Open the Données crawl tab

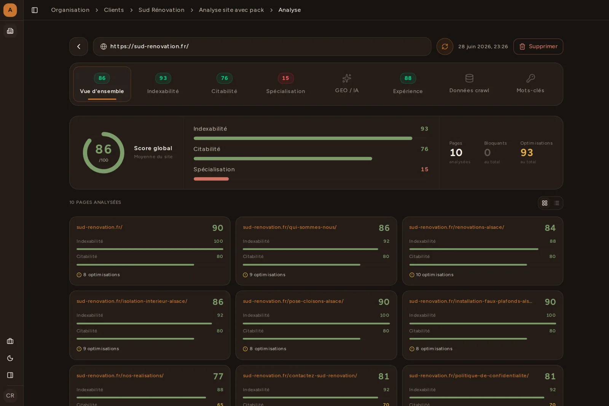469,84
